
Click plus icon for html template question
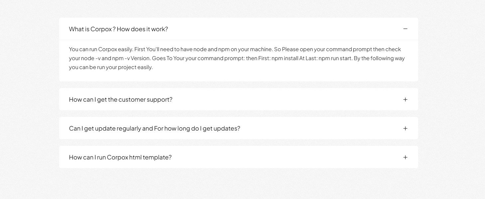[x=405, y=157]
